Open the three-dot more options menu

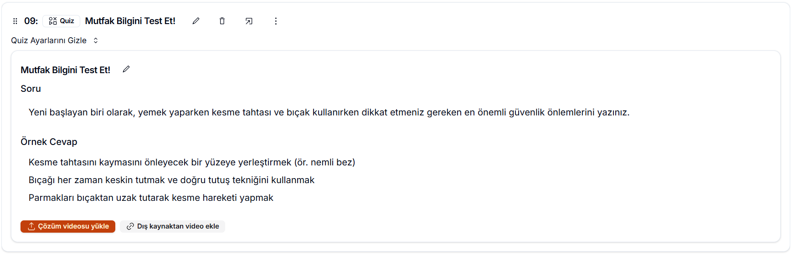276,21
